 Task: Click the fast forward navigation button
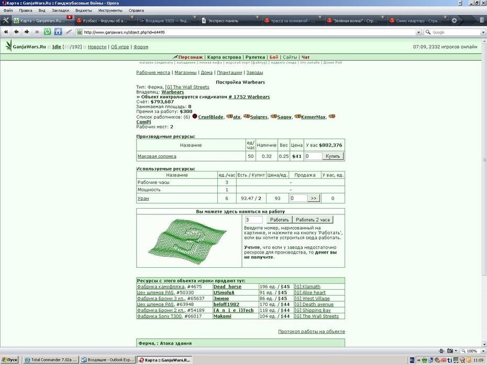37,31
